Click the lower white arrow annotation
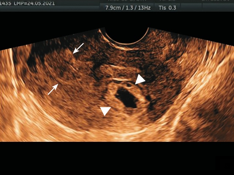The image size is (234, 175). [53, 89]
